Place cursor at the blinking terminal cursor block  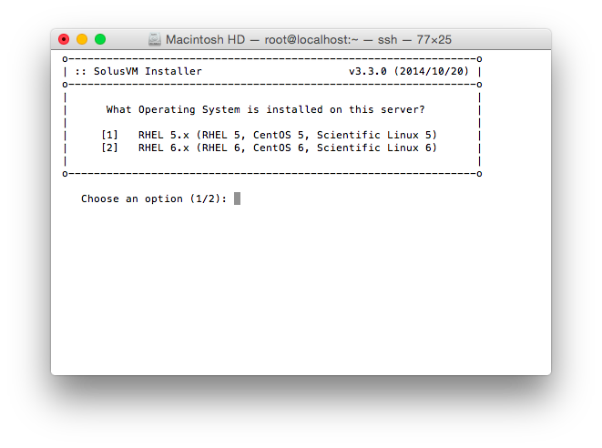pyautogui.click(x=238, y=199)
